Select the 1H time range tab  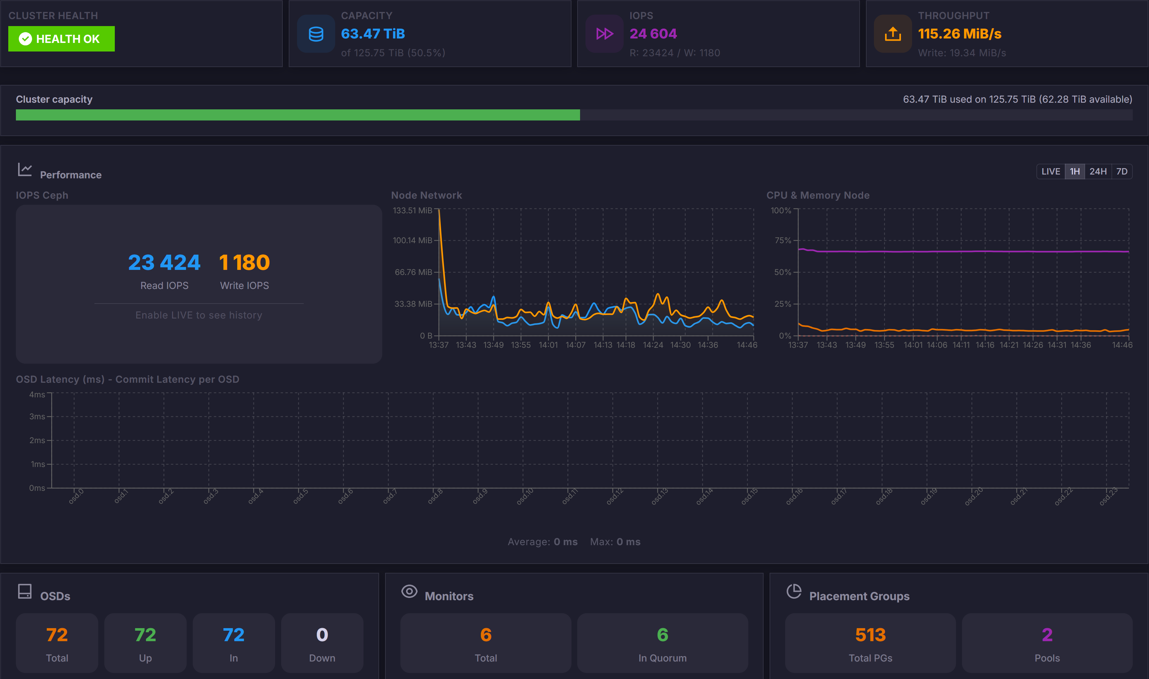1075,171
